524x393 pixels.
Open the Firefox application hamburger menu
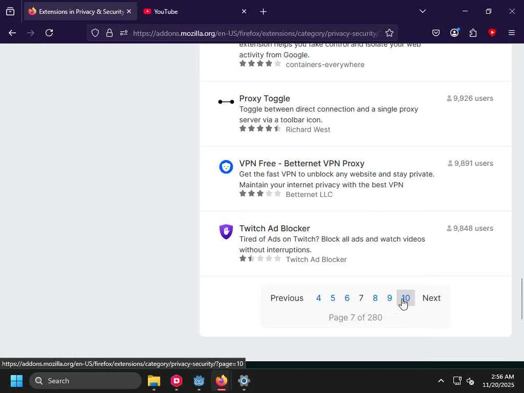click(x=512, y=33)
